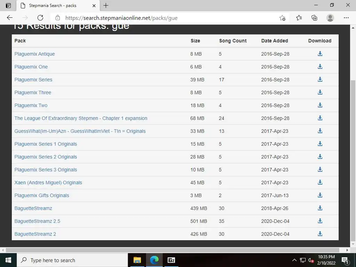Open a new browser tab
Image resolution: width=356 pixels, height=267 pixels.
click(x=106, y=6)
